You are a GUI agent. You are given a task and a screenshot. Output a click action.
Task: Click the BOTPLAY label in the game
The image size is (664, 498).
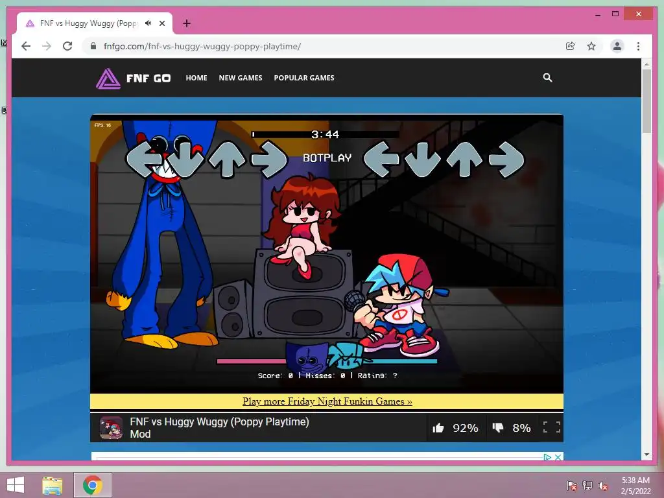[x=327, y=158]
